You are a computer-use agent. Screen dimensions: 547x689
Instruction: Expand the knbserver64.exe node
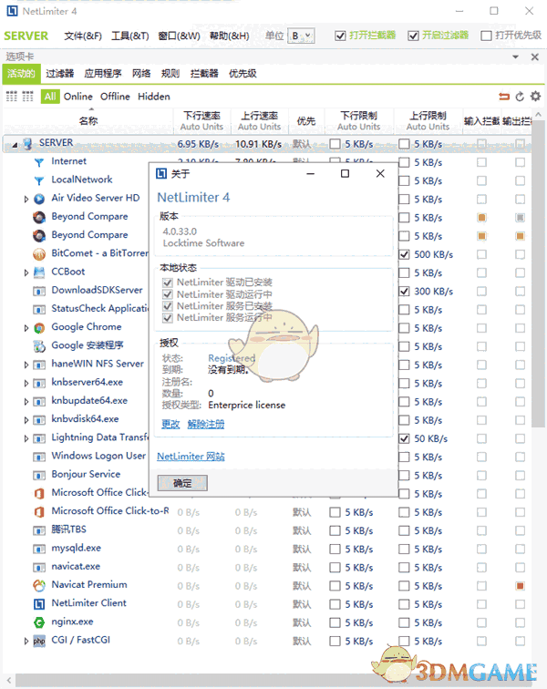coord(26,383)
